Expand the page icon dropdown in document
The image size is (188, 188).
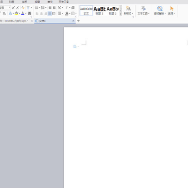point(78,46)
